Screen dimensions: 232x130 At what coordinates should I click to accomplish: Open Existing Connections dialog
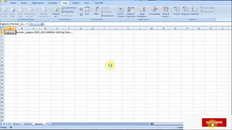[x=43, y=12]
